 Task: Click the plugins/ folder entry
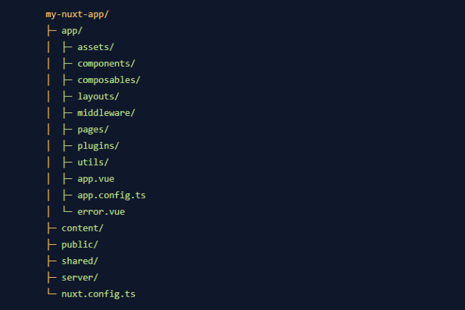click(x=98, y=146)
